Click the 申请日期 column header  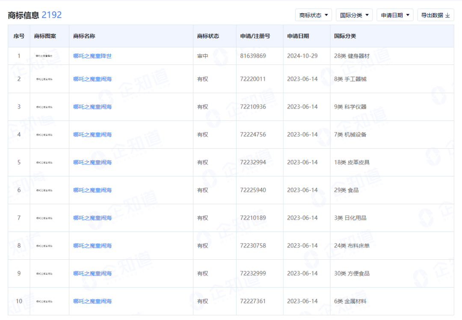pyautogui.click(x=298, y=36)
